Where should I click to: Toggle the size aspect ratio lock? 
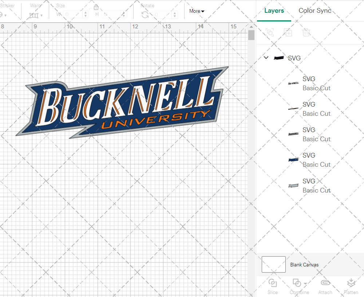point(96,7)
